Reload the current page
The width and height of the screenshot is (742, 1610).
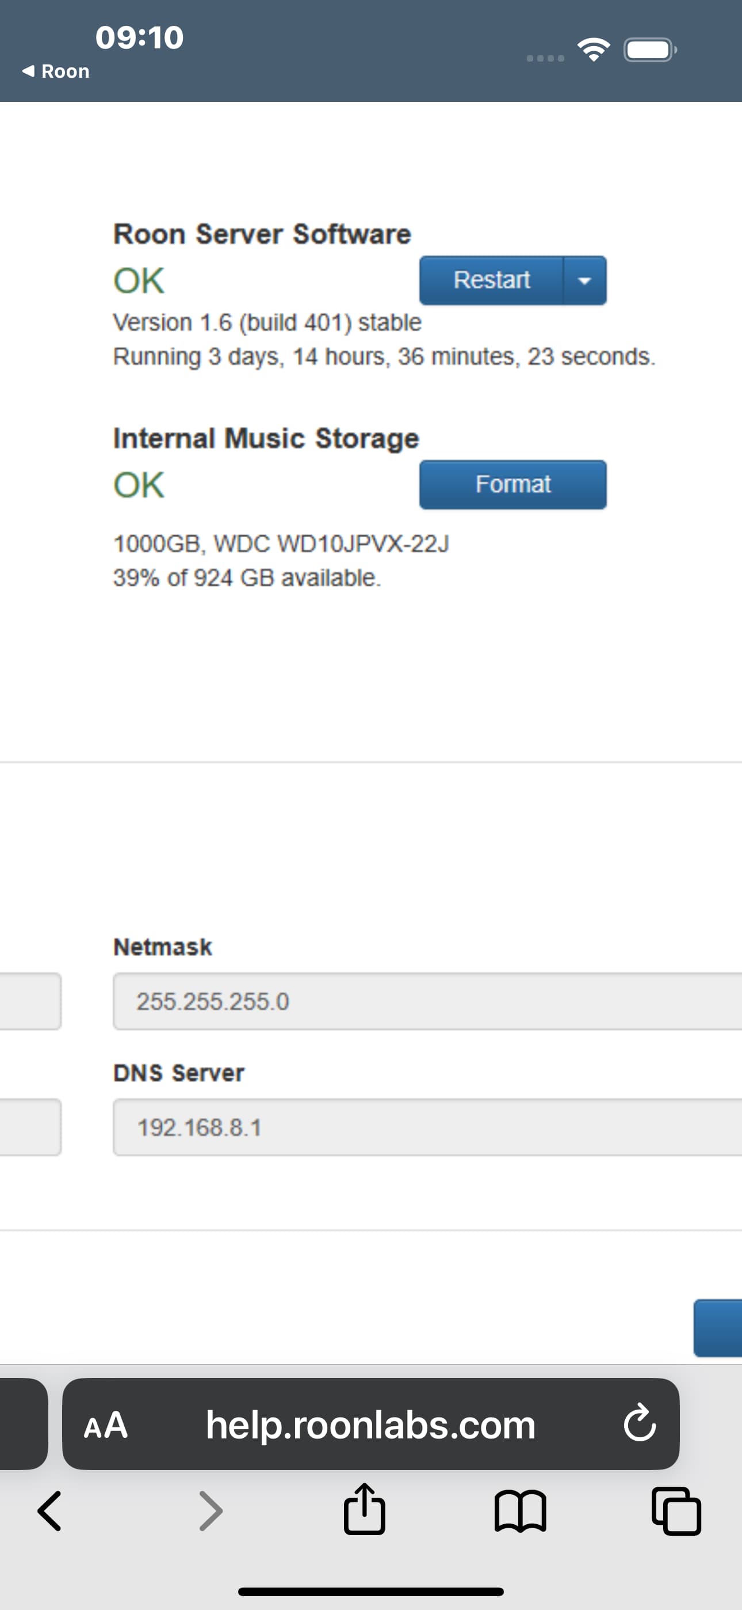640,1424
